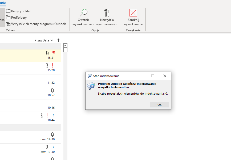This screenshot has width=231, height=160.
Task: Click forwarded arrow on 10:44 message
Action: (52, 115)
